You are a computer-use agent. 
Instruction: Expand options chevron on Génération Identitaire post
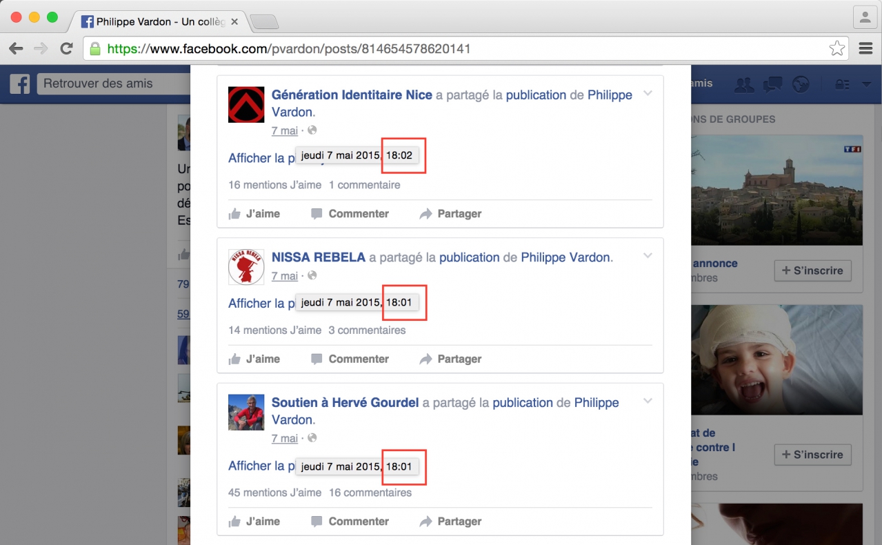tap(648, 93)
